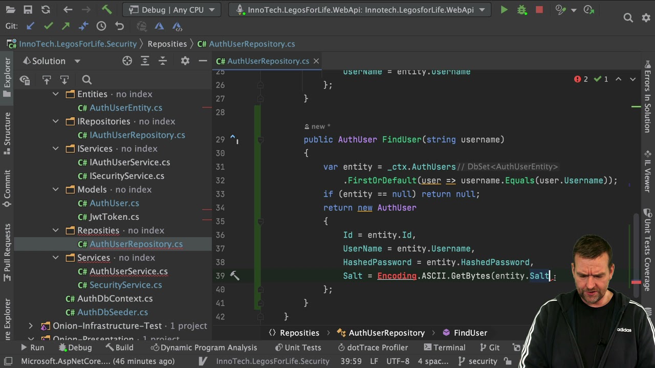
Task: Collapse the Entities folder
Action: tap(56, 94)
